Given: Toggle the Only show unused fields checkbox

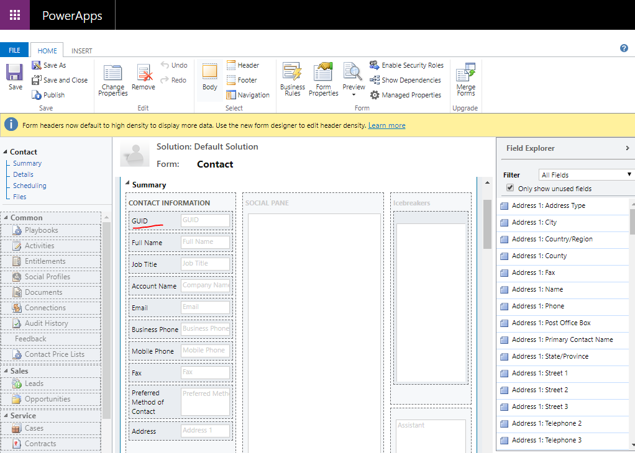Looking at the screenshot, I should 510,189.
